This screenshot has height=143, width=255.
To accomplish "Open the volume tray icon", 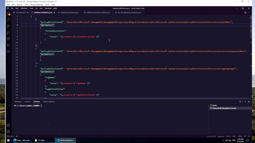I will coord(230,140).
